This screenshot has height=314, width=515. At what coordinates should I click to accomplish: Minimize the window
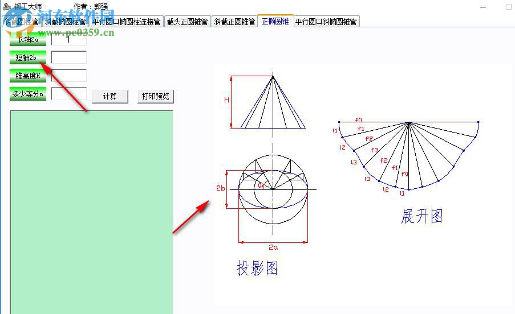click(x=483, y=7)
